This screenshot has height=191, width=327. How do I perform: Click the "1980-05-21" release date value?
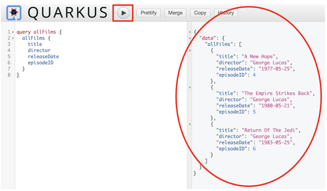coord(276,106)
